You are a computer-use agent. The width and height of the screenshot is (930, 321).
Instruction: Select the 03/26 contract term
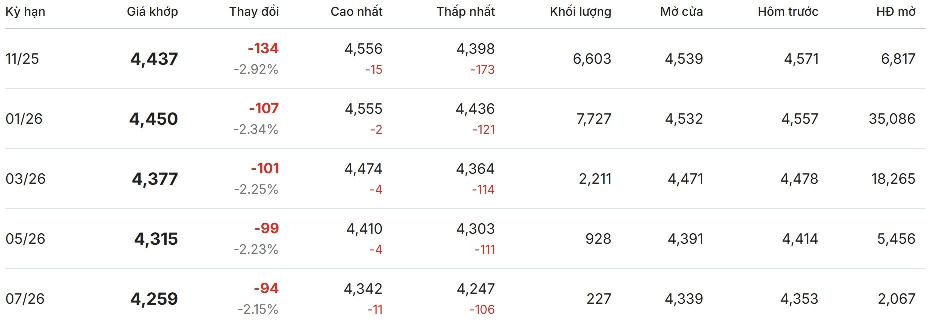tap(25, 179)
